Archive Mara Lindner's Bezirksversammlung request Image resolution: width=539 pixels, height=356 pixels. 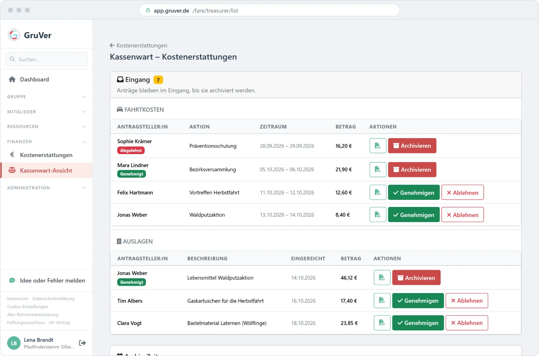(x=412, y=170)
